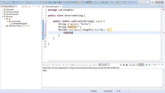Click the Open Task toolbar icon

pyautogui.click(x=78, y=2)
